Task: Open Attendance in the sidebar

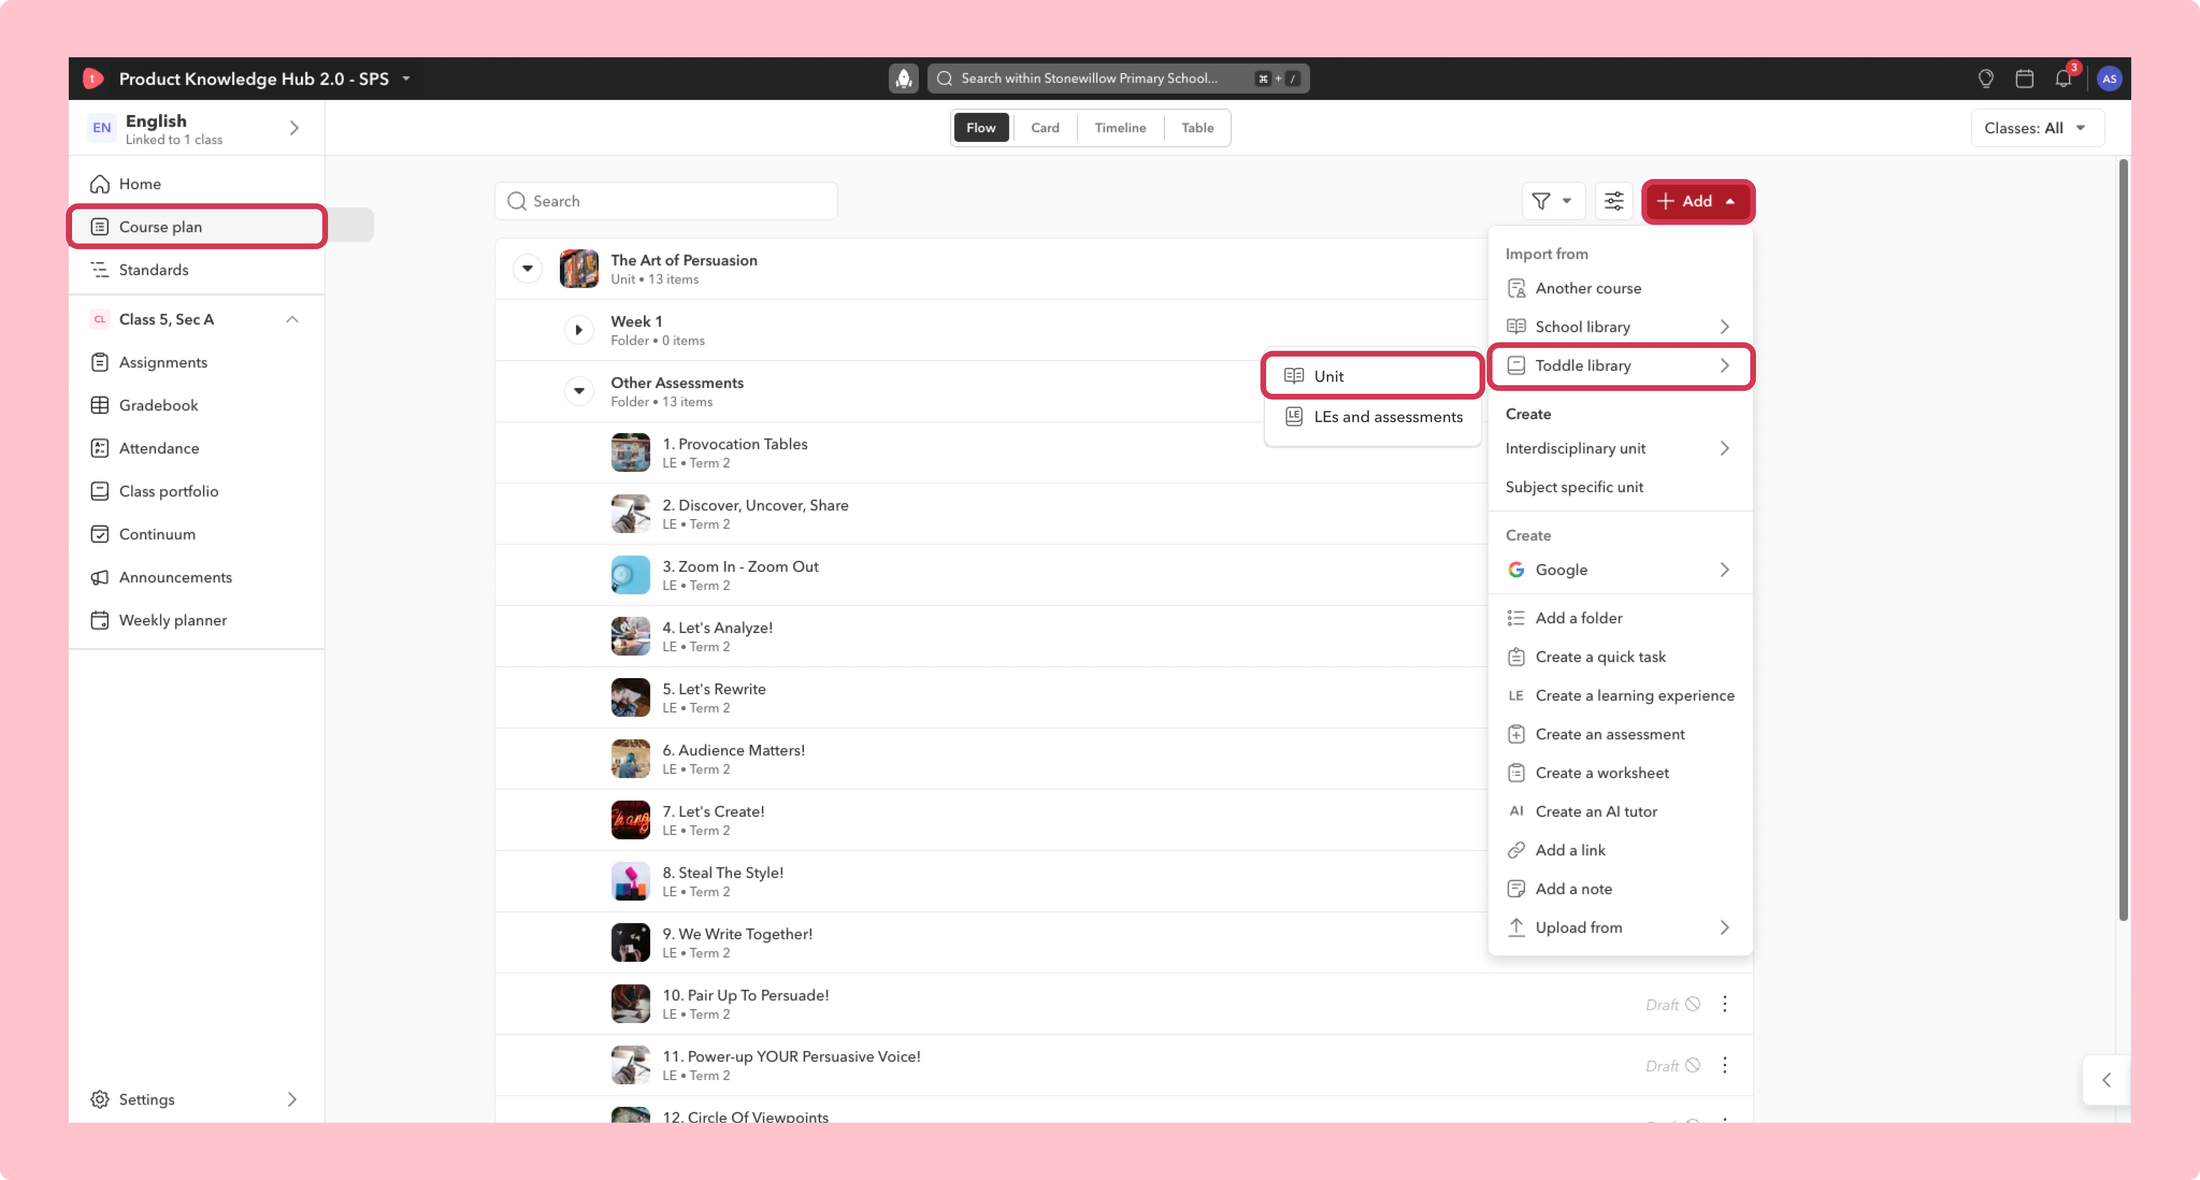Action: [x=197, y=448]
